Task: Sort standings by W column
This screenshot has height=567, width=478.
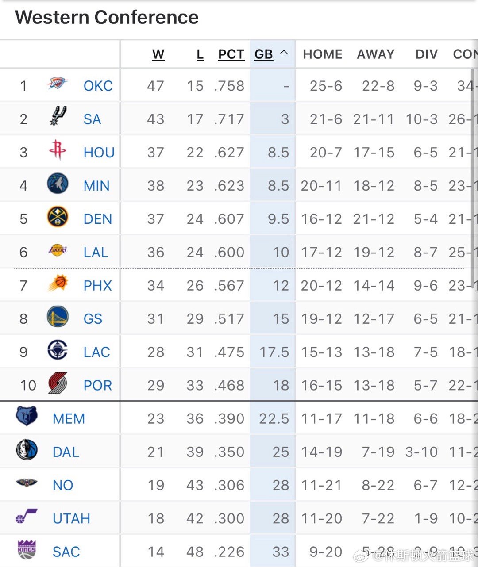Action: click(158, 54)
